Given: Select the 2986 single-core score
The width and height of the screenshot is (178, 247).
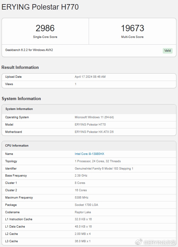Looking at the screenshot, I should 45,28.
